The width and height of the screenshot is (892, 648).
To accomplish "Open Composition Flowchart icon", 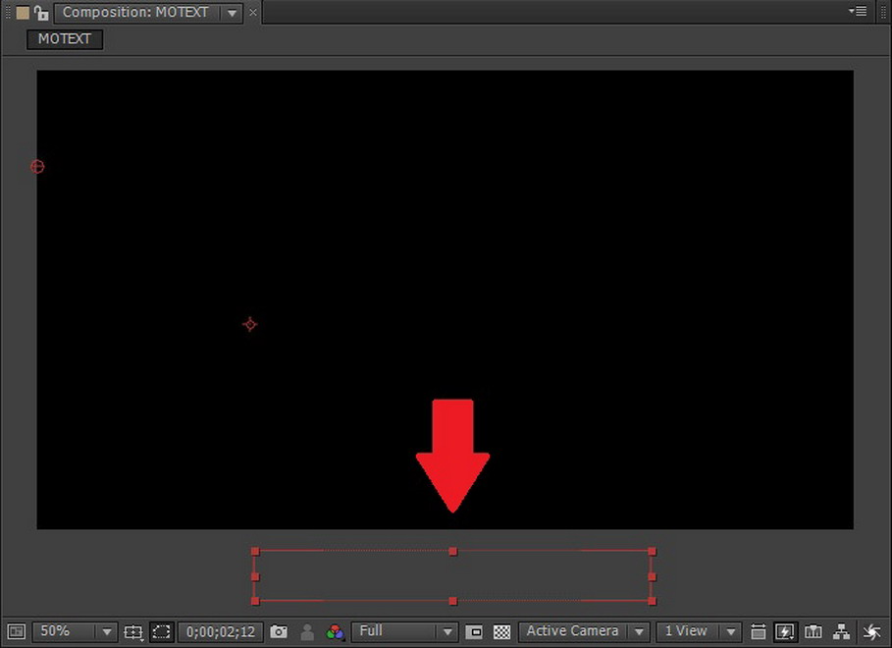I will click(x=841, y=632).
